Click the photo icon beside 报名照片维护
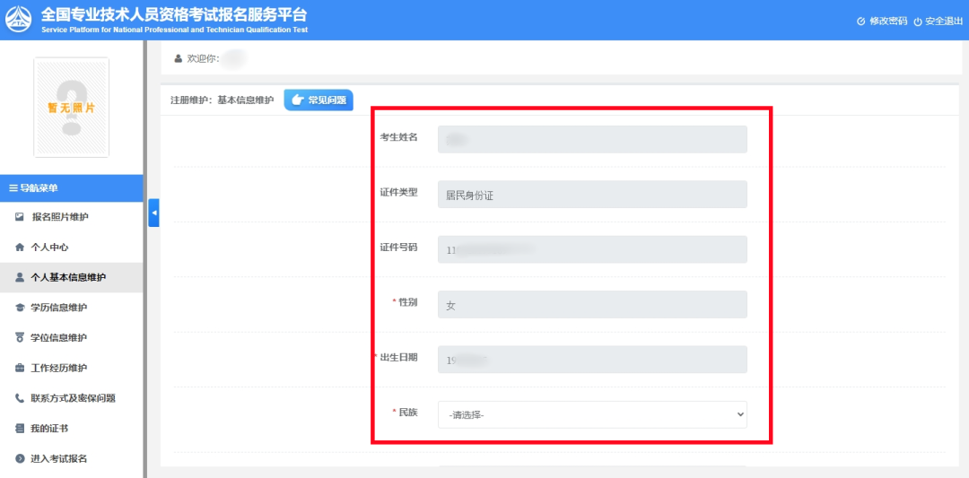This screenshot has width=969, height=478. tap(20, 217)
